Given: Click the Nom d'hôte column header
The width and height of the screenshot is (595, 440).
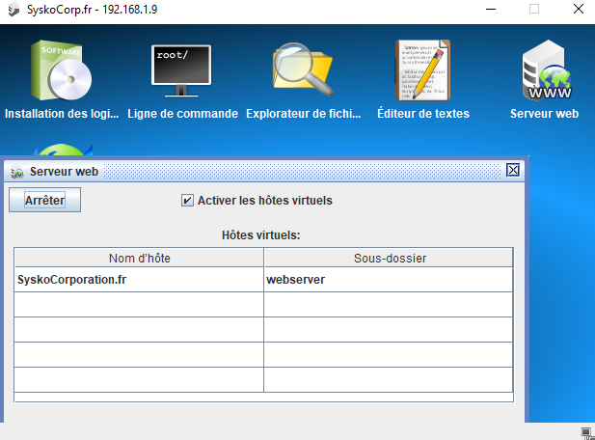Looking at the screenshot, I should pos(139,258).
